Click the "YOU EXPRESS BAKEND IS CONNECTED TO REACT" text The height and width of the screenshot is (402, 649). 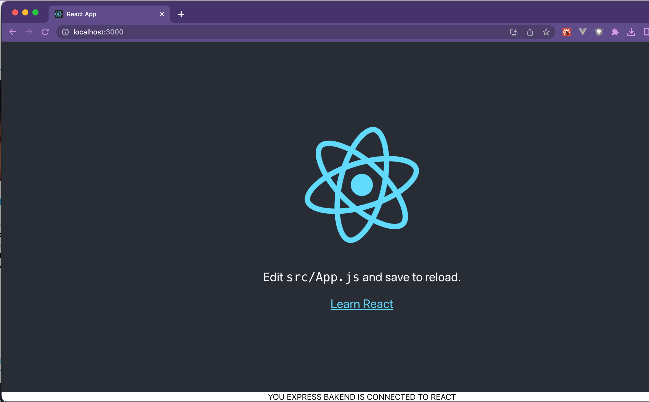[x=362, y=397]
